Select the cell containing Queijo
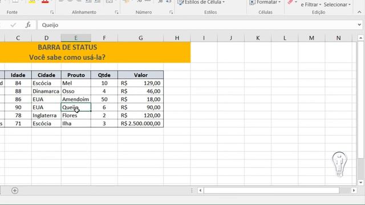365x205 pixels. (x=76, y=108)
